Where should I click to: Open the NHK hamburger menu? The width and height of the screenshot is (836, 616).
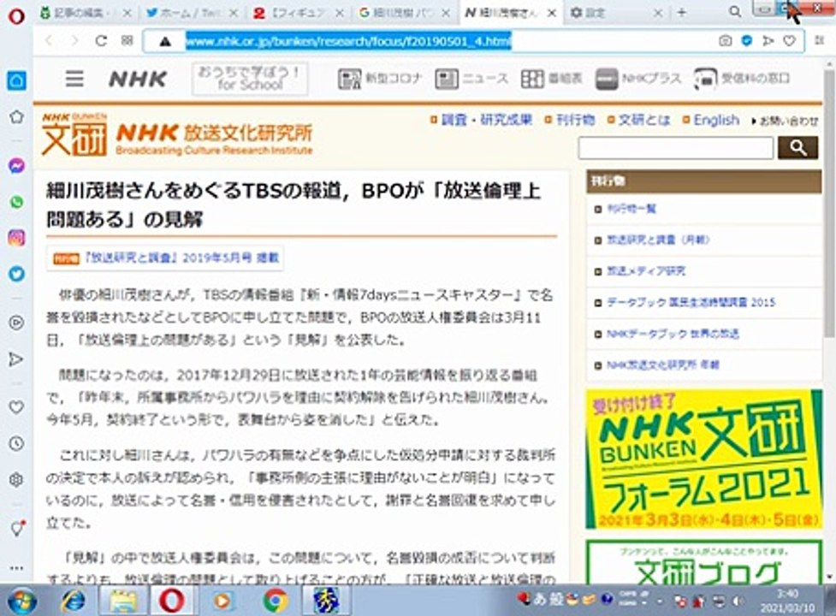[x=74, y=79]
